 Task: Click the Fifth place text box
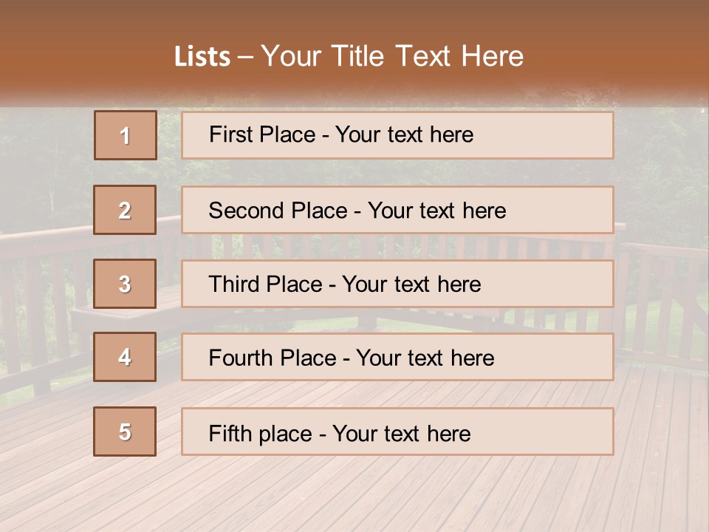397,432
